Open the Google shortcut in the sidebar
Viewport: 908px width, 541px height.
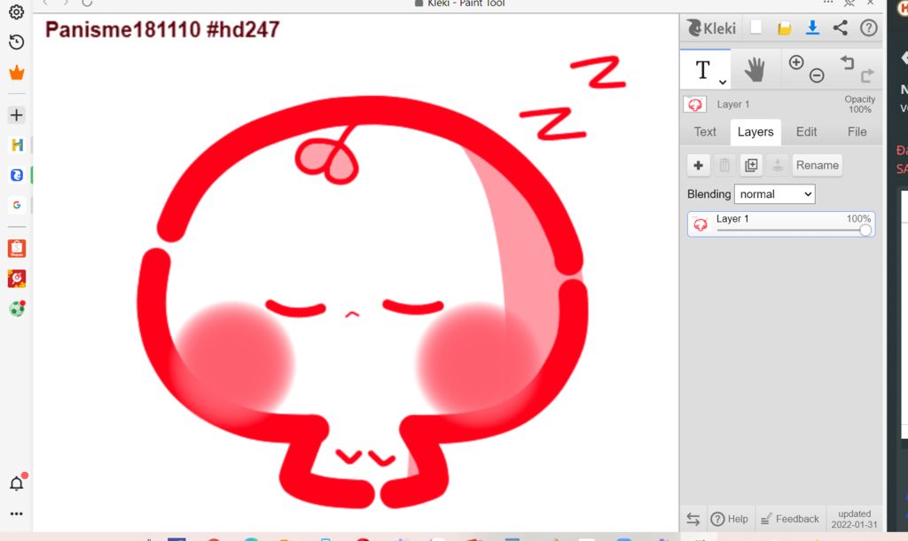[17, 205]
